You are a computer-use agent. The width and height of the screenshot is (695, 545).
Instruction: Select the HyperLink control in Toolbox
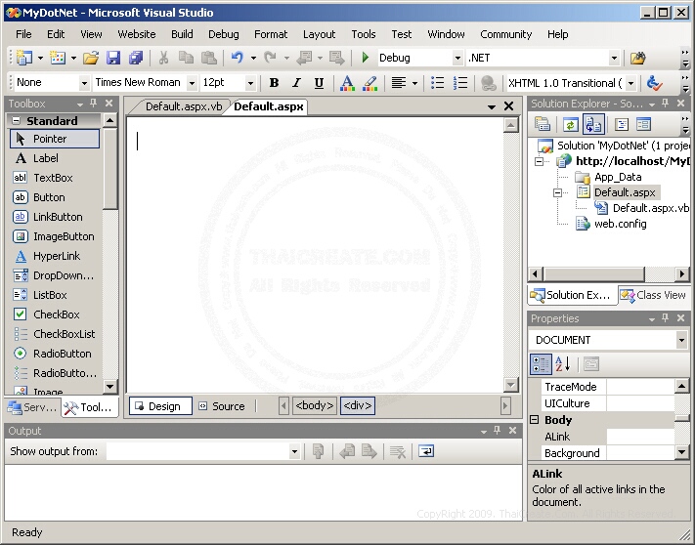pos(56,256)
